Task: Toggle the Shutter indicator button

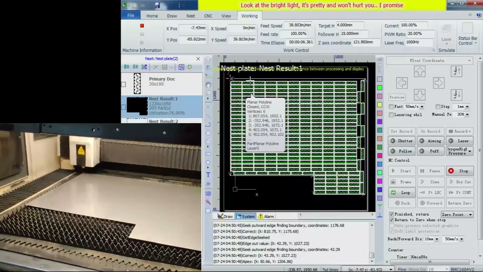Action: (401, 141)
